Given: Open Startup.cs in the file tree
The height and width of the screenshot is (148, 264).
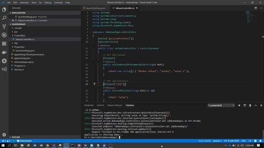Looking at the screenshot, I should tap(19, 69).
